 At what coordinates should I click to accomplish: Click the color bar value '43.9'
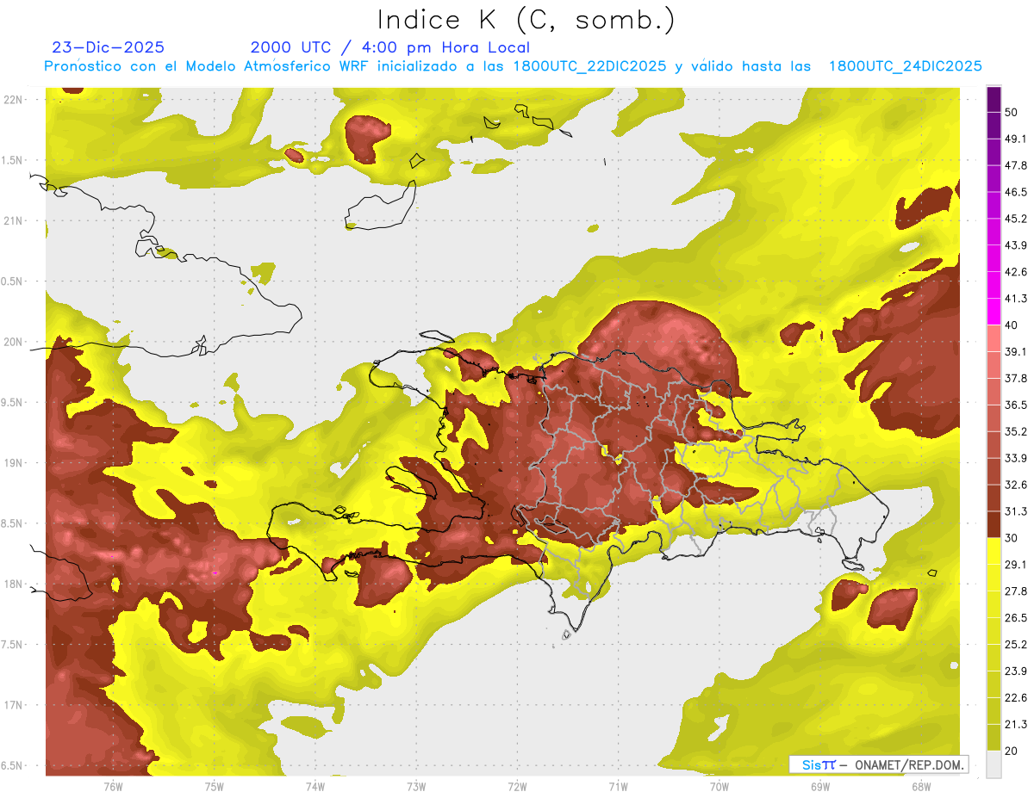tap(1016, 245)
